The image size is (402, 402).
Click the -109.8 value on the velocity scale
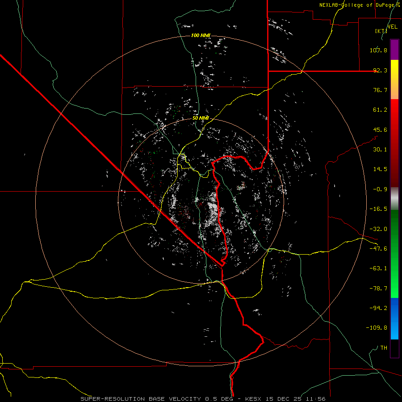click(x=377, y=328)
